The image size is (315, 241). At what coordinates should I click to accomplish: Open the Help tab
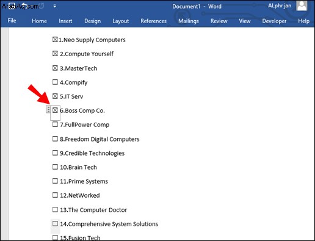[x=303, y=21]
